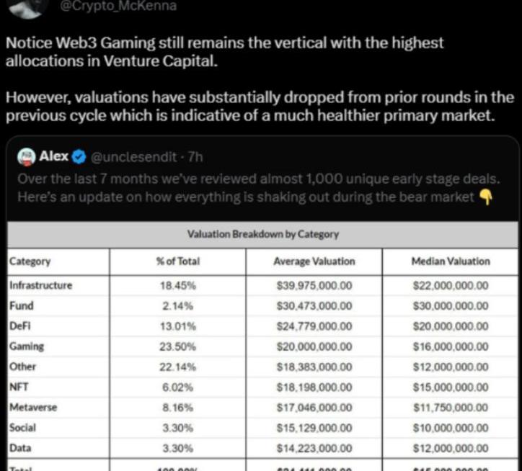Screen dimensions: 522x471
Task: Open the @Crypto_McKenna handle
Action: 118,6
